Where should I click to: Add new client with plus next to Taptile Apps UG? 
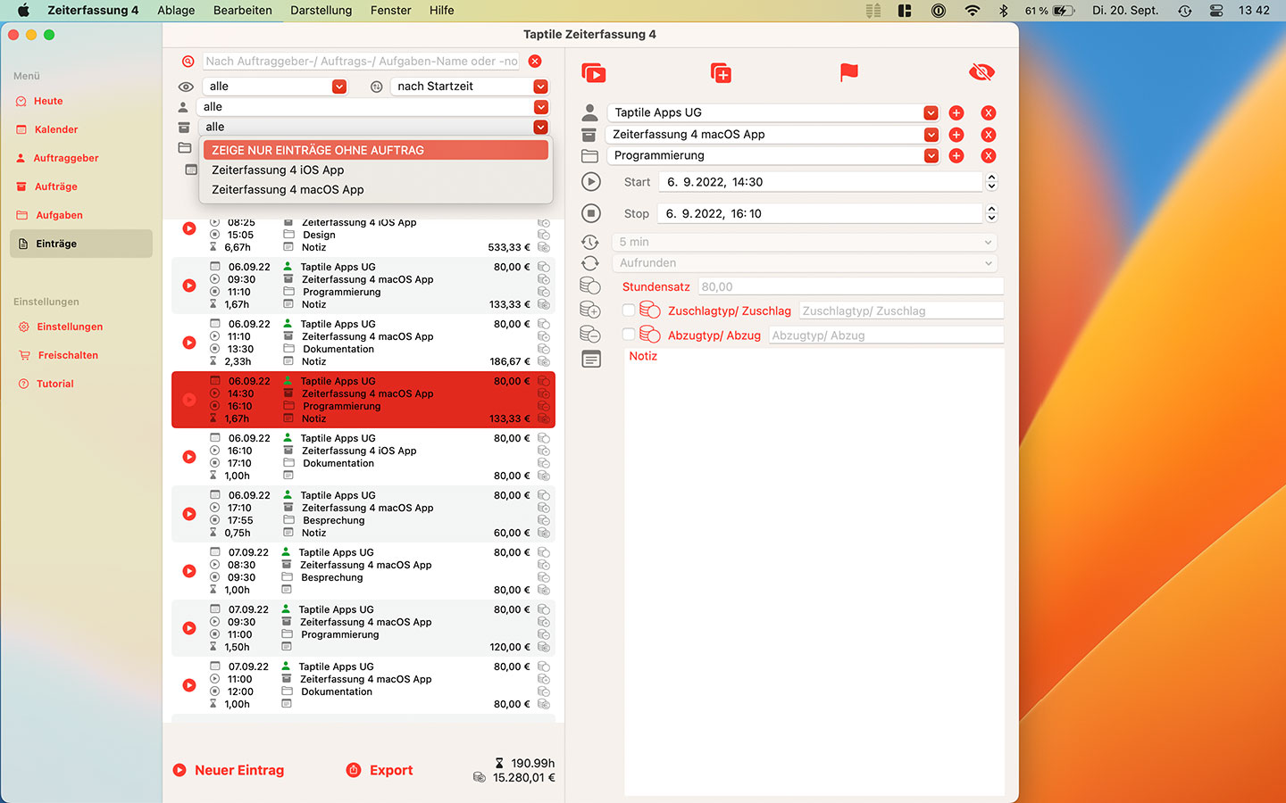[956, 113]
